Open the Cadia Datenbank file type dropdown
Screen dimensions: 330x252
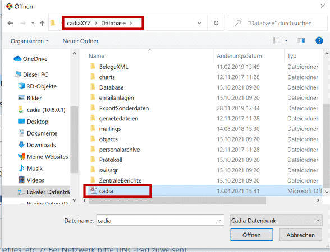(x=276, y=221)
